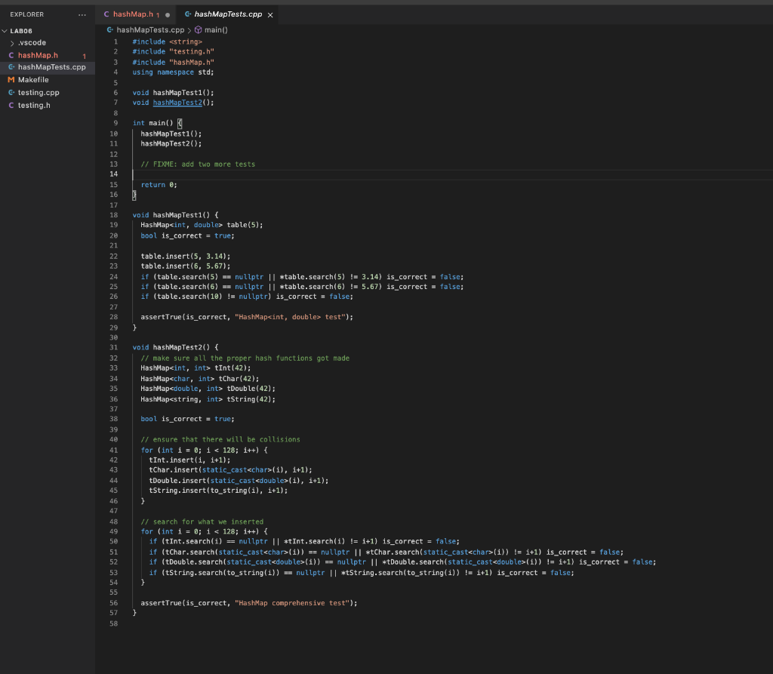
Task: Click the C++ icon beside testing.cpp
Action: coord(11,93)
